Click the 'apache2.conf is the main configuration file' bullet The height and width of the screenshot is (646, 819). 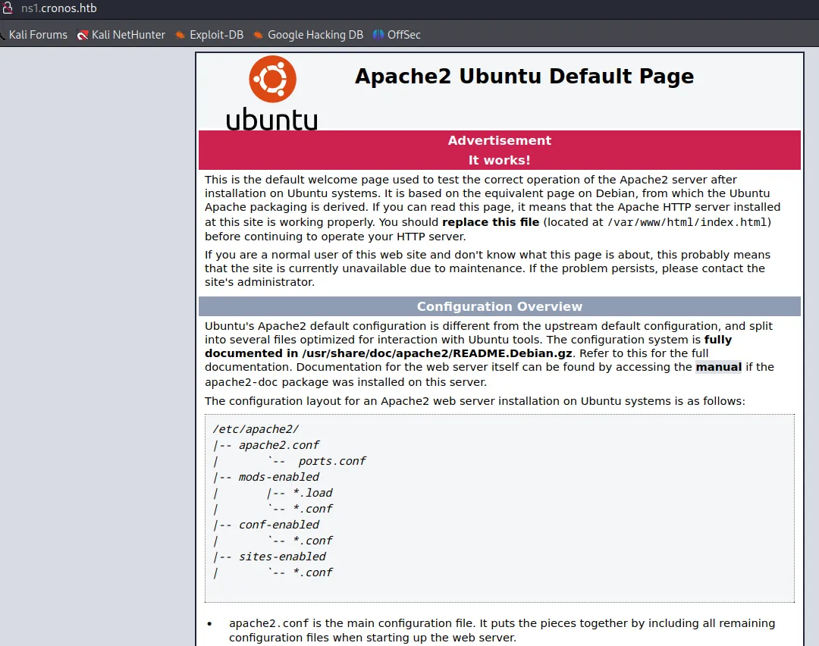(501, 630)
